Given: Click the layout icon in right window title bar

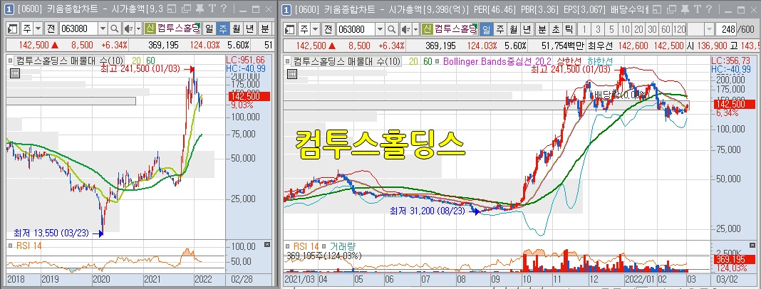Looking at the screenshot, I should pos(657,9).
